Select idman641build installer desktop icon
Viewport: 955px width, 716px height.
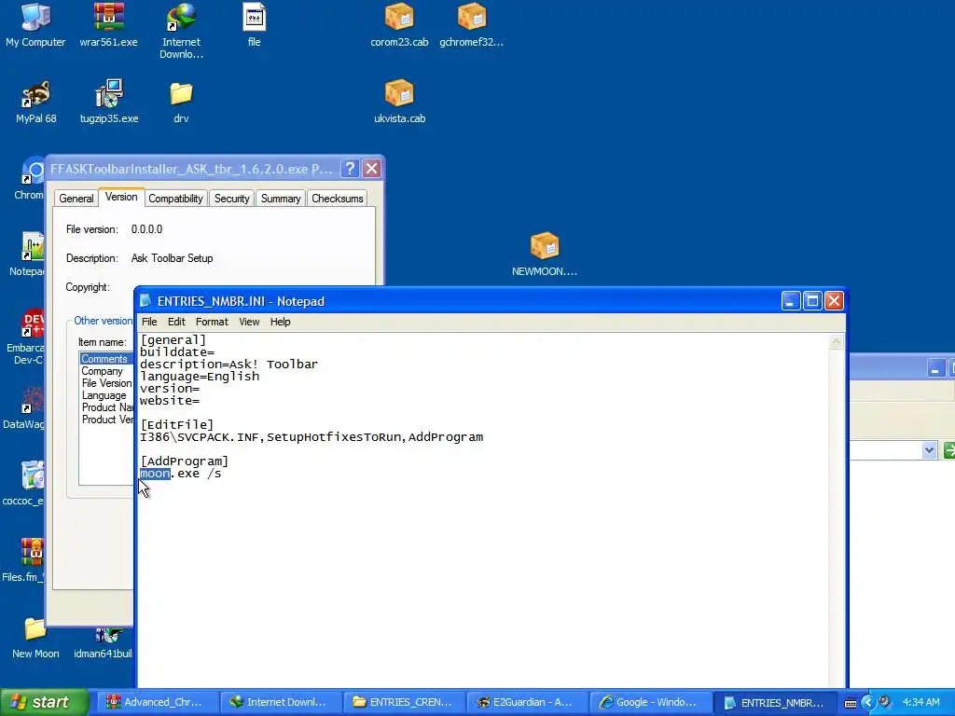(103, 643)
